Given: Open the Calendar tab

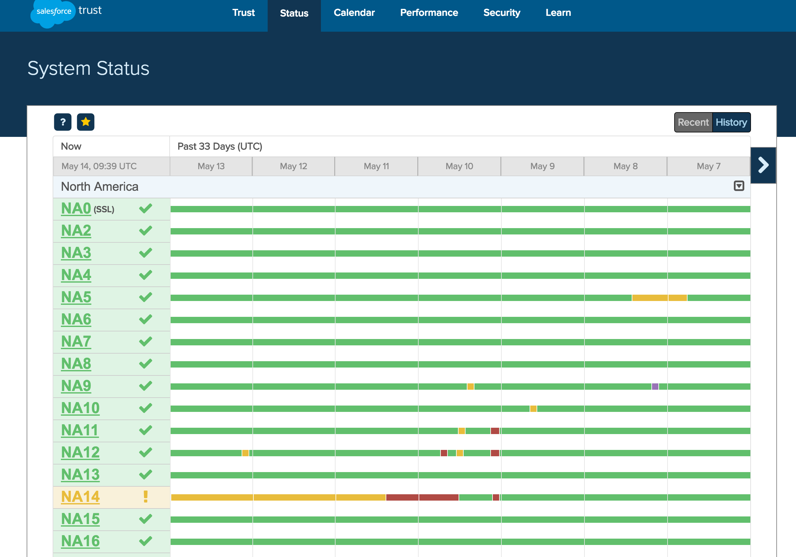Looking at the screenshot, I should pos(354,12).
